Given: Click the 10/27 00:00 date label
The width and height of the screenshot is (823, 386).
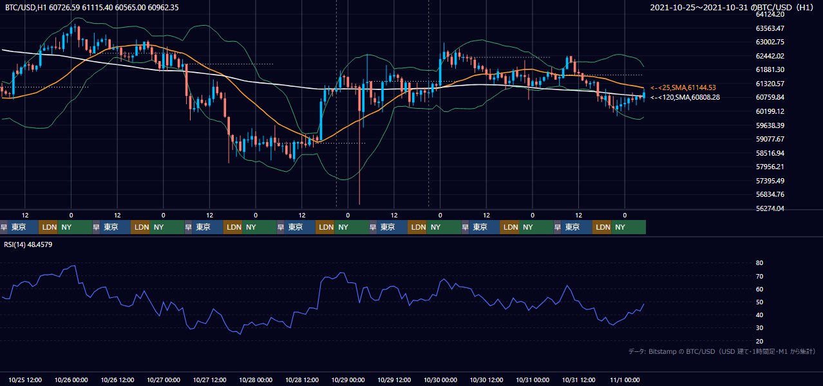Looking at the screenshot, I should point(164,380).
